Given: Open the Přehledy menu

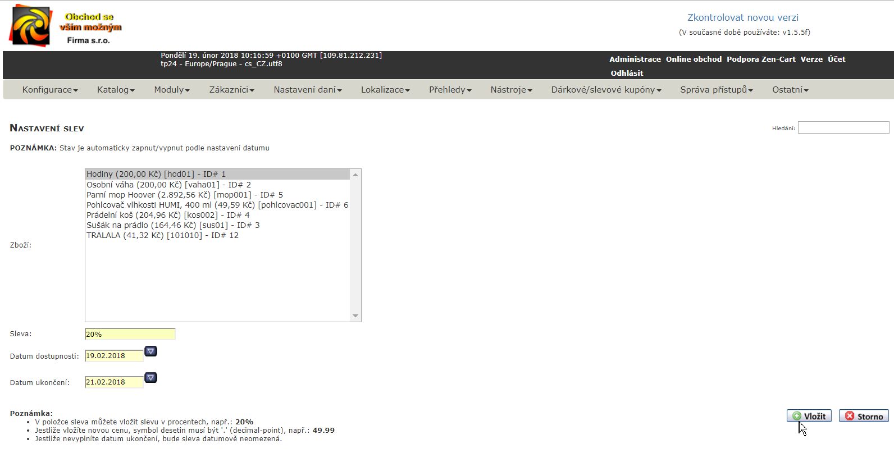Looking at the screenshot, I should coord(450,90).
